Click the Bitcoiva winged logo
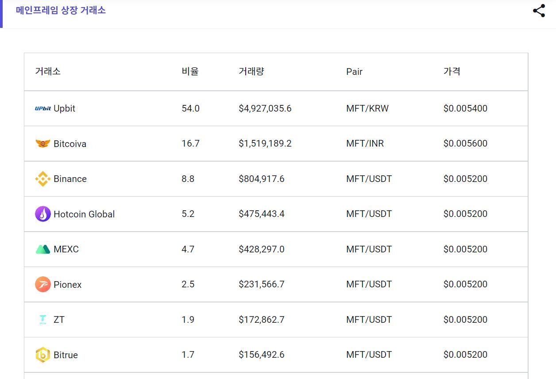The image size is (556, 379). pyautogui.click(x=43, y=143)
